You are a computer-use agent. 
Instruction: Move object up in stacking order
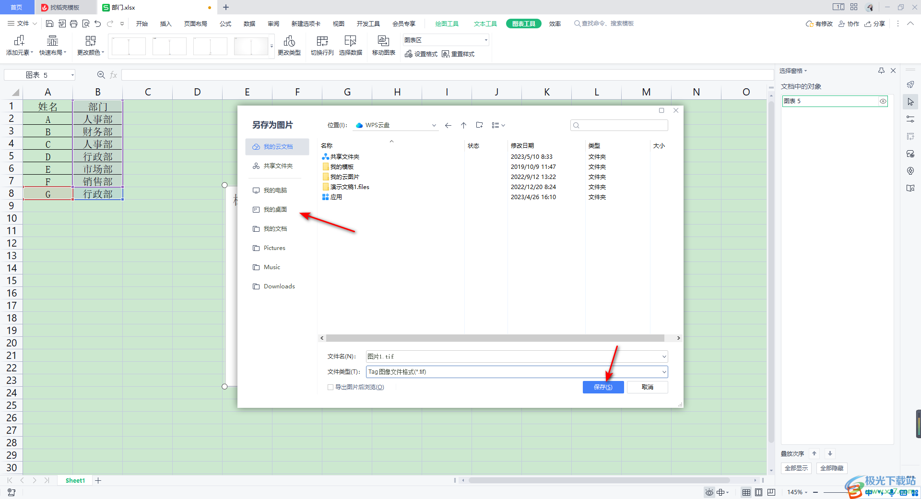pyautogui.click(x=814, y=453)
